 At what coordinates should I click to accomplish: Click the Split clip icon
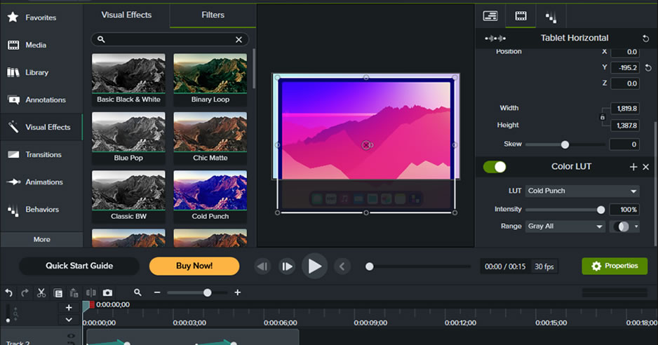click(x=90, y=292)
